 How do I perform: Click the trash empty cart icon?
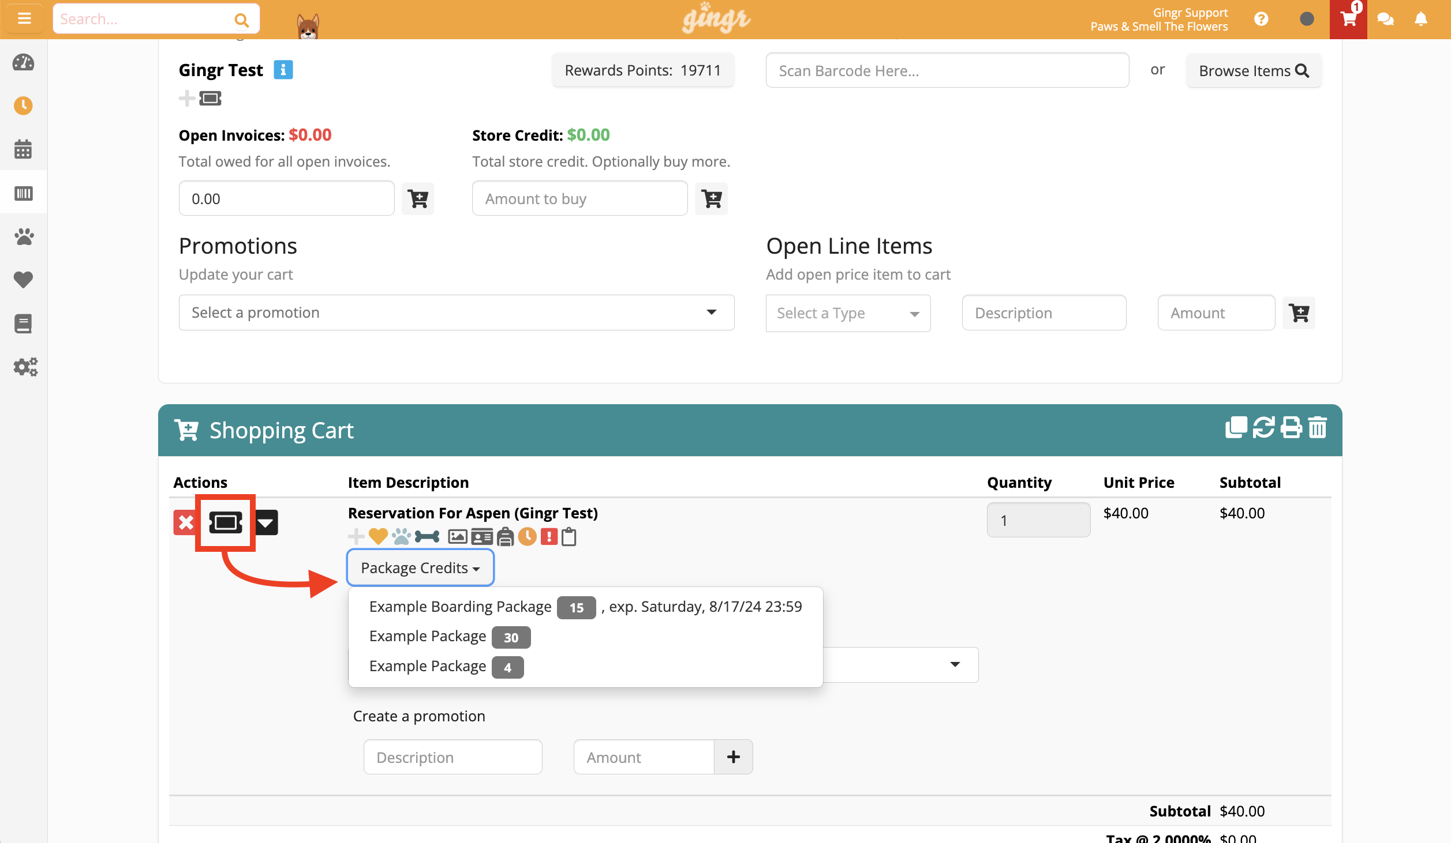tap(1318, 427)
